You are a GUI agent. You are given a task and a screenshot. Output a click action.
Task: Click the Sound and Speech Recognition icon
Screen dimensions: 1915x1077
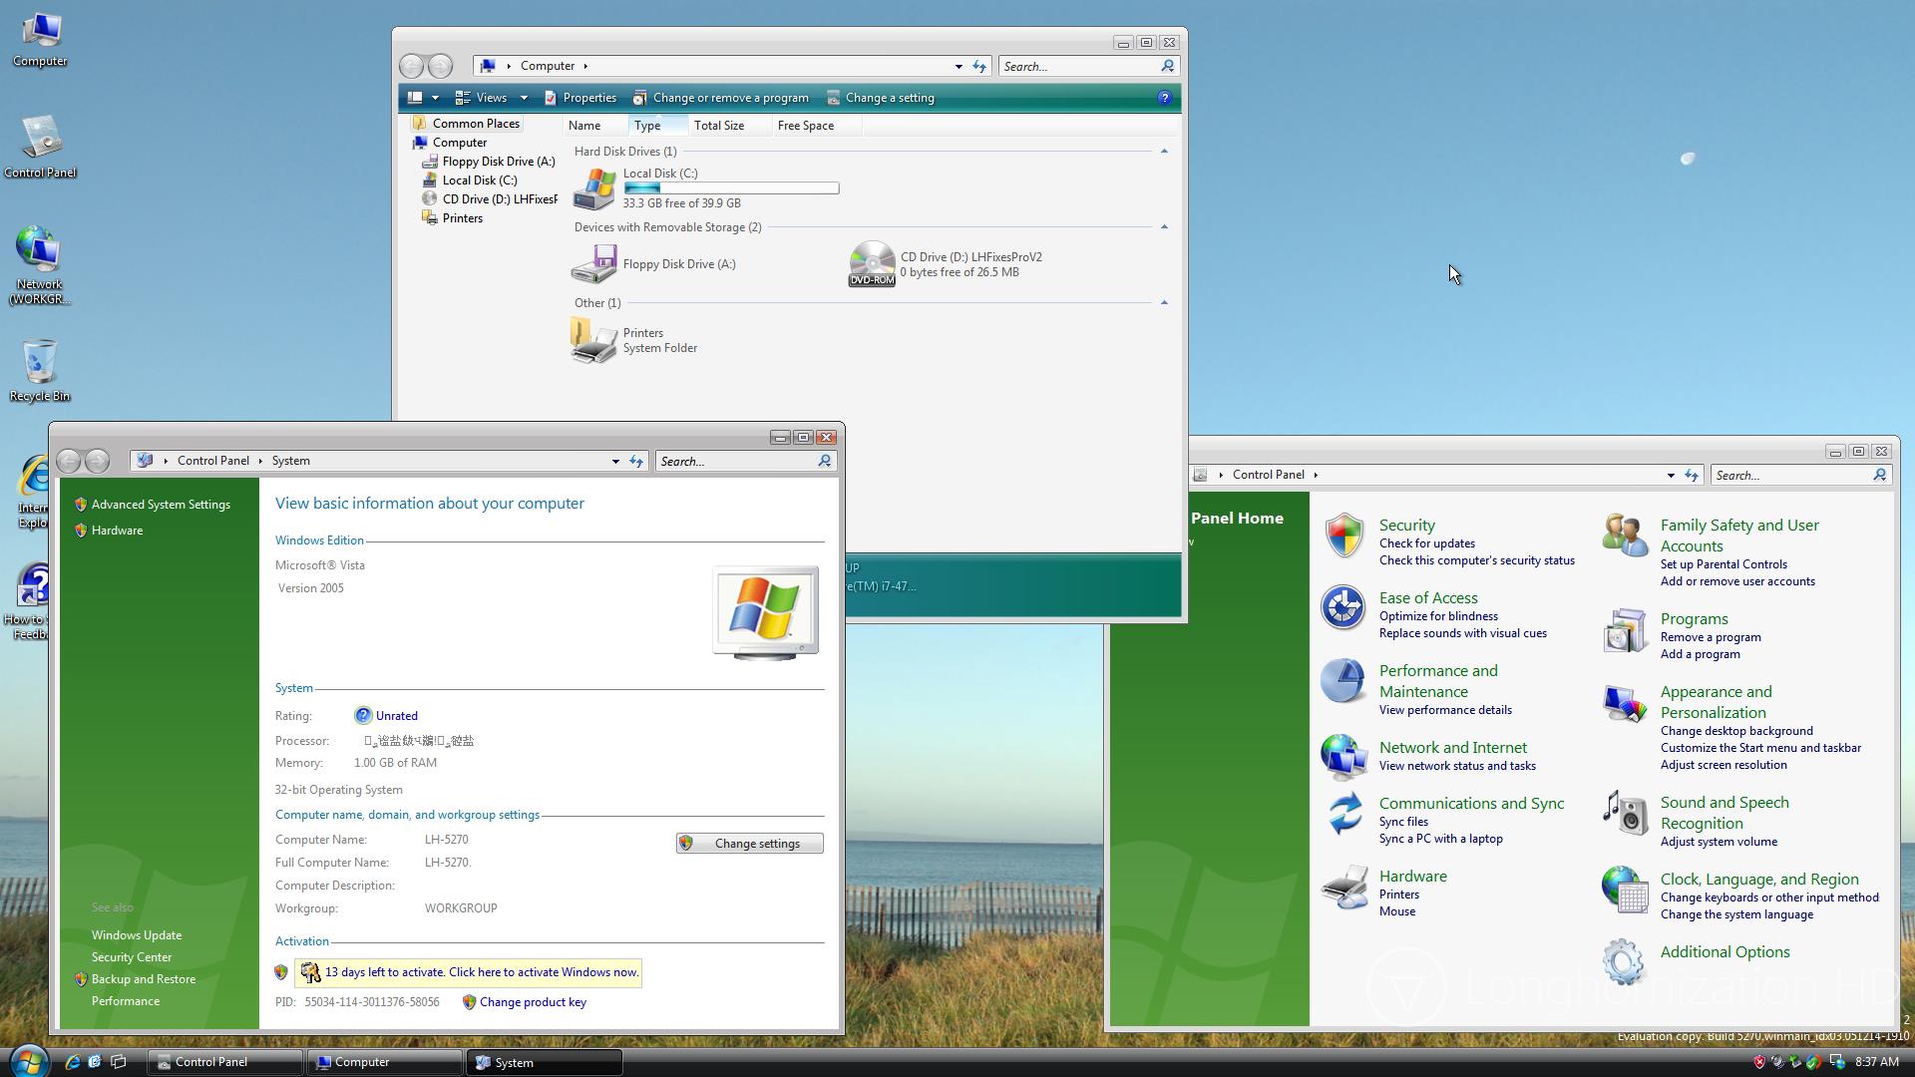[x=1625, y=813]
